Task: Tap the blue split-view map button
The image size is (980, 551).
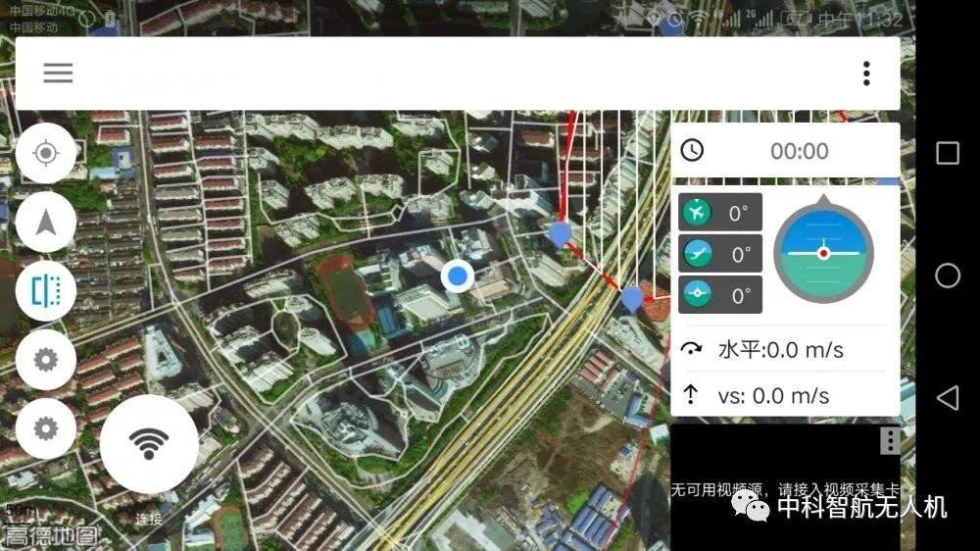Action: tap(45, 291)
